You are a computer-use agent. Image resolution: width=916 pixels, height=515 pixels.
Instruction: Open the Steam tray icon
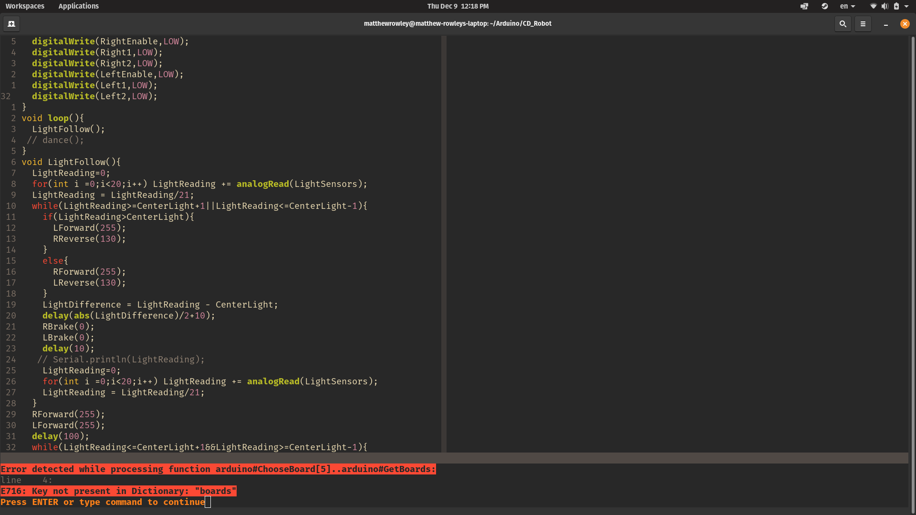point(824,6)
